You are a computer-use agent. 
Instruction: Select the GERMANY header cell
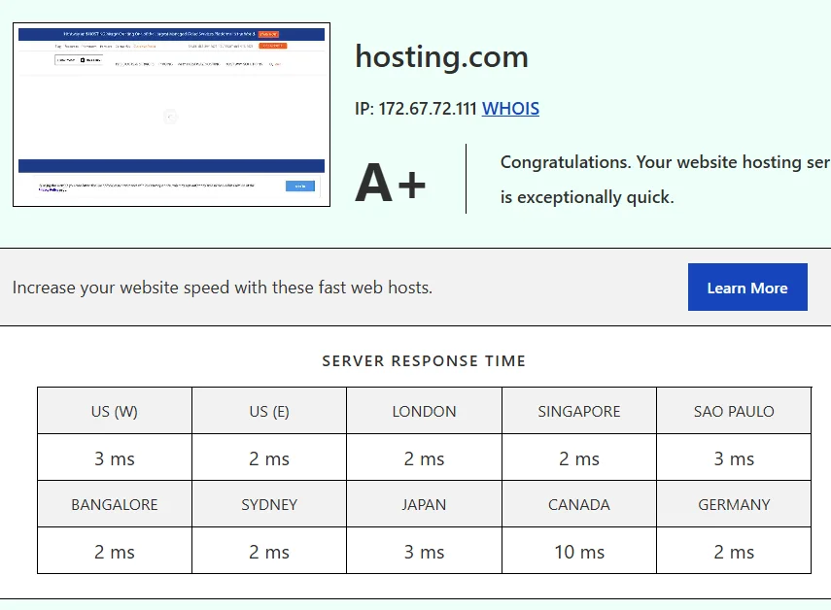pyautogui.click(x=734, y=504)
